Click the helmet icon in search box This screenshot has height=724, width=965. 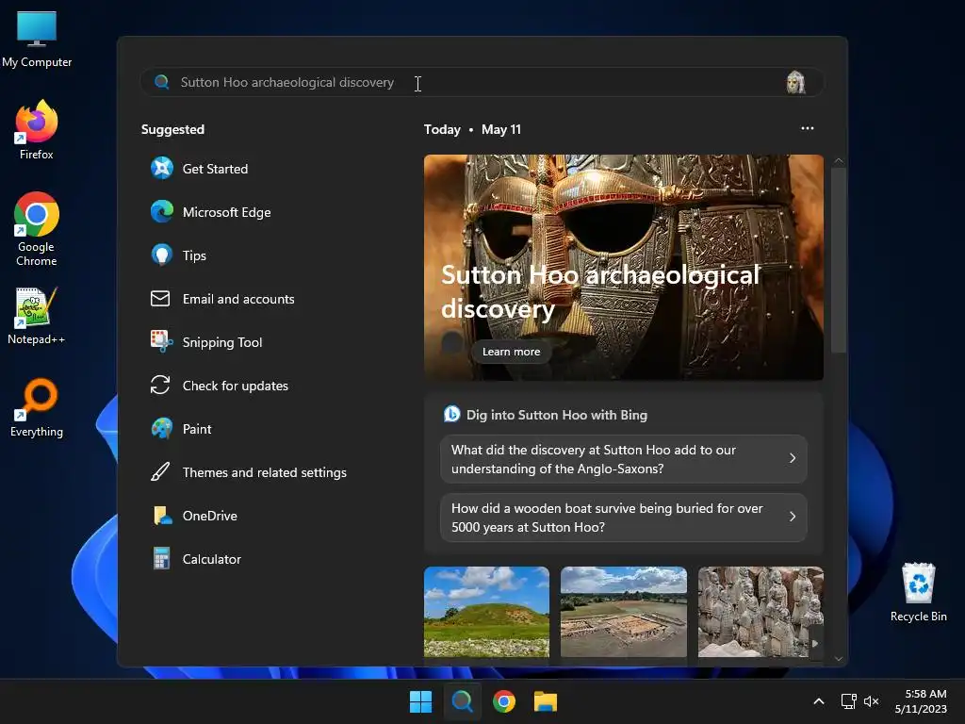point(795,83)
